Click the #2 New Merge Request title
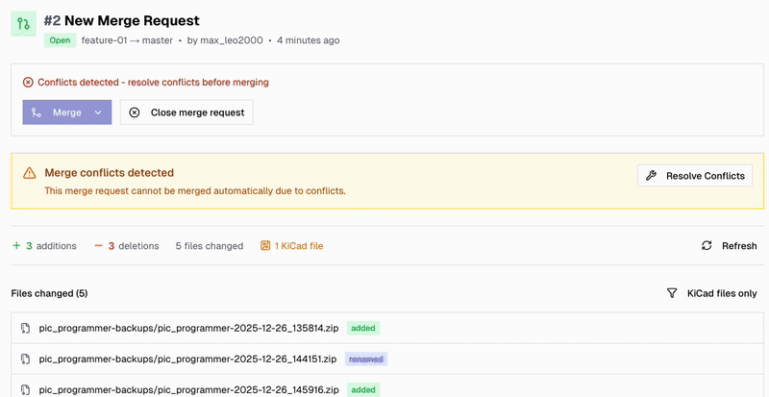Viewport: 769px width, 397px height. coord(122,20)
